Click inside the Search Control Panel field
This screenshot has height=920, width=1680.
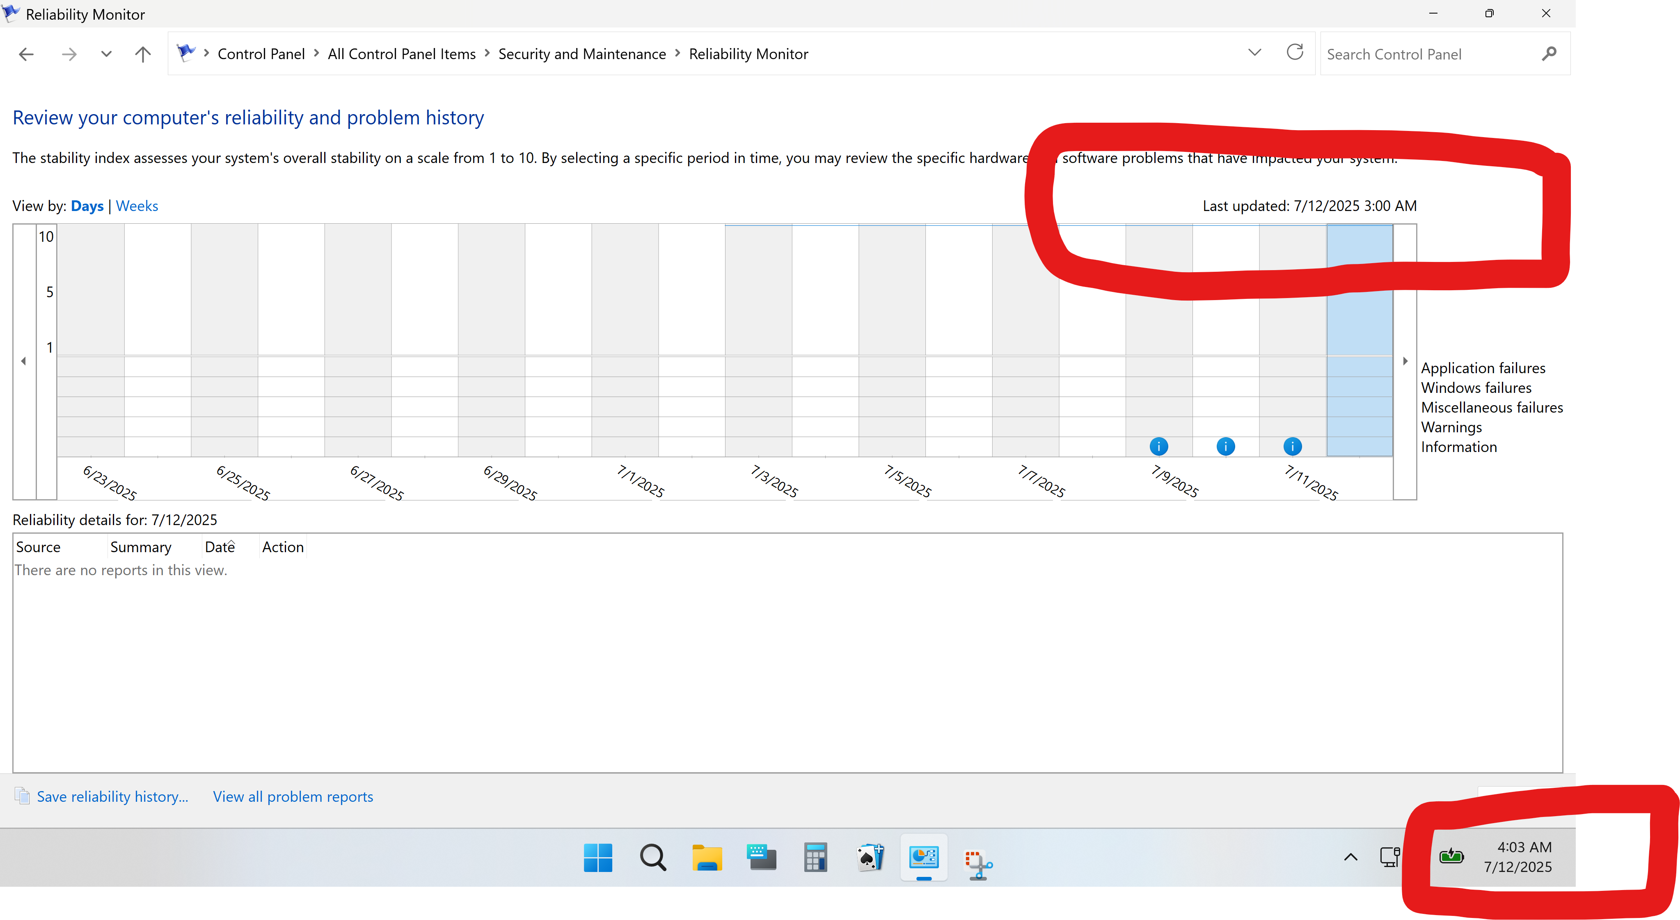(x=1402, y=53)
